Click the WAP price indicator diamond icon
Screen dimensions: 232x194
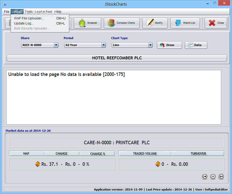tap(38, 164)
